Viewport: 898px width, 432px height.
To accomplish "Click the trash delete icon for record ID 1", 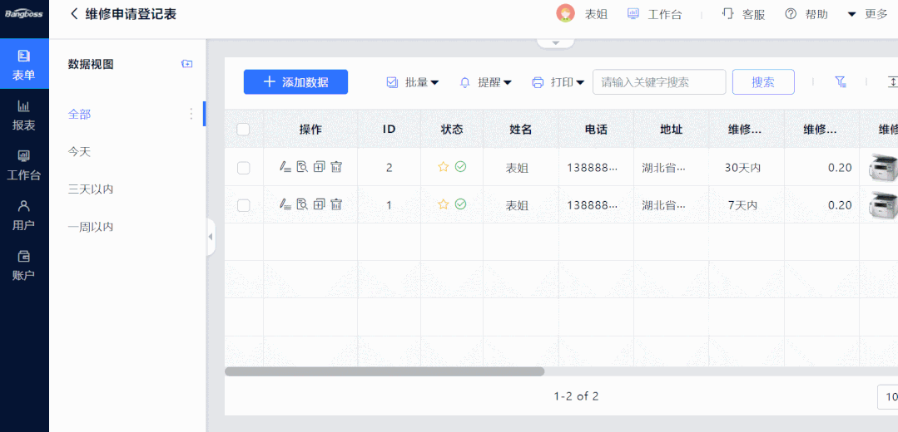I will pyautogui.click(x=336, y=204).
